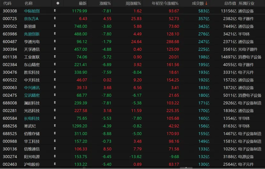Select stock name 佰维存储
This screenshot has height=169, width=265.
(x=32, y=134)
